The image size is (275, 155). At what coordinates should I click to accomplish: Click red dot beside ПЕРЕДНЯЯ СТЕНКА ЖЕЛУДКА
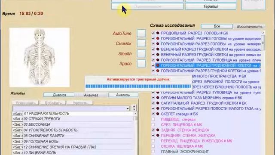point(158,136)
